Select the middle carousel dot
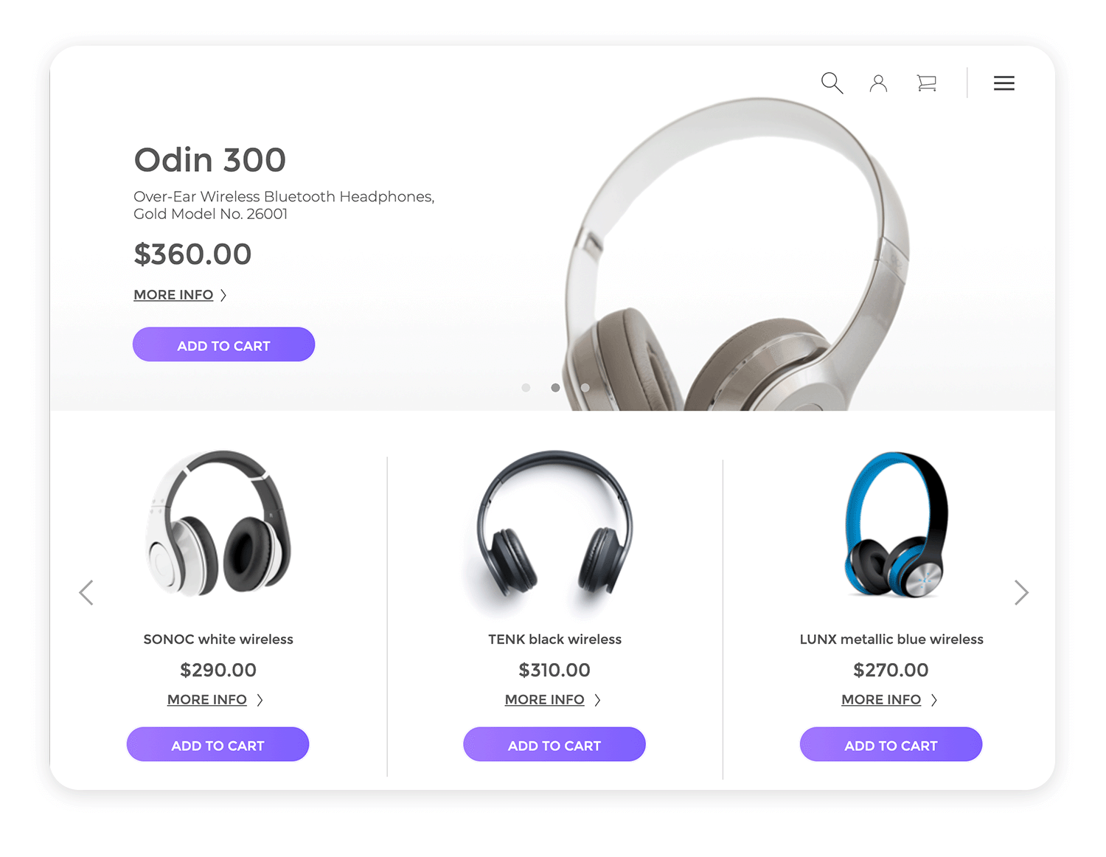This screenshot has width=1106, height=857. click(x=555, y=387)
